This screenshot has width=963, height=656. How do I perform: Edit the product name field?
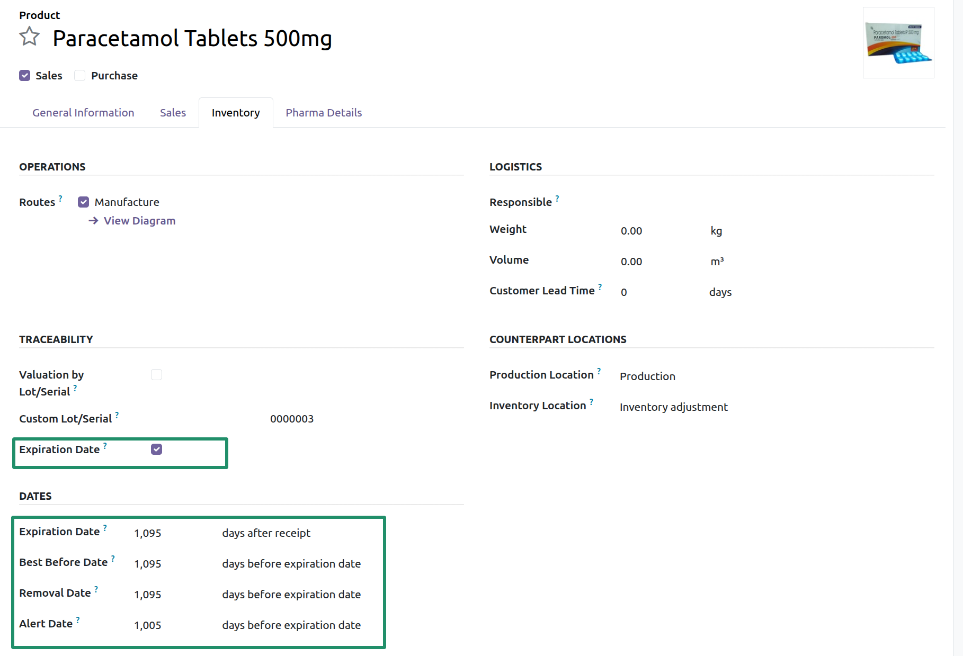192,38
